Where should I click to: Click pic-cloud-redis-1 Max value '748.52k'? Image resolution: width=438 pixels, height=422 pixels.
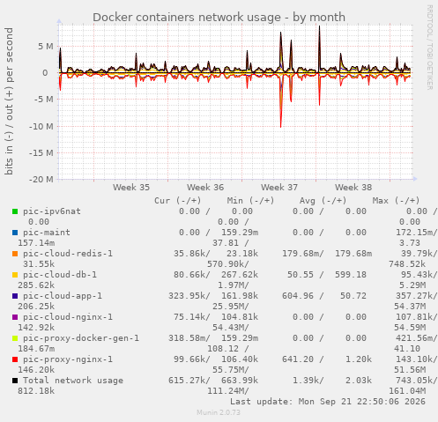click(407, 264)
